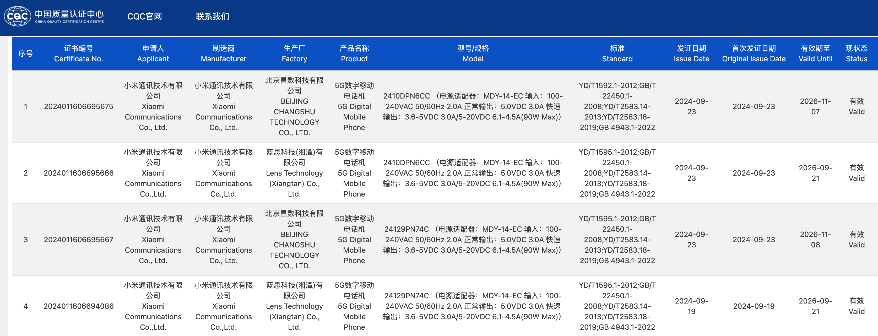Screen dimensions: 878x336
Task: Click row 3 model 24129PN74C cell
Action: [x=473, y=240]
